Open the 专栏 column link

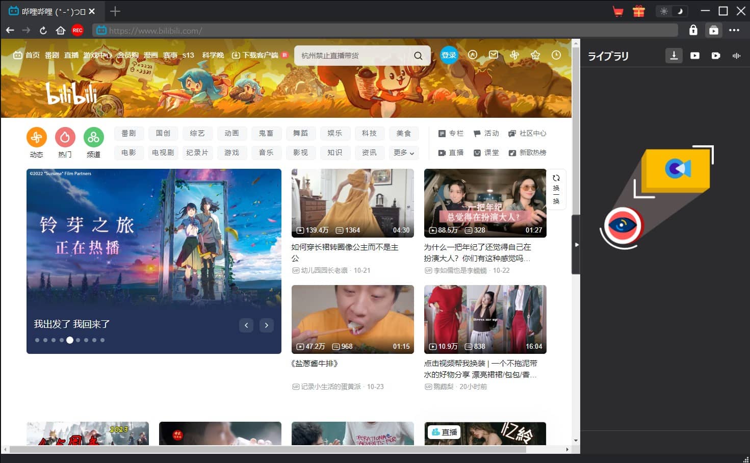coord(451,133)
